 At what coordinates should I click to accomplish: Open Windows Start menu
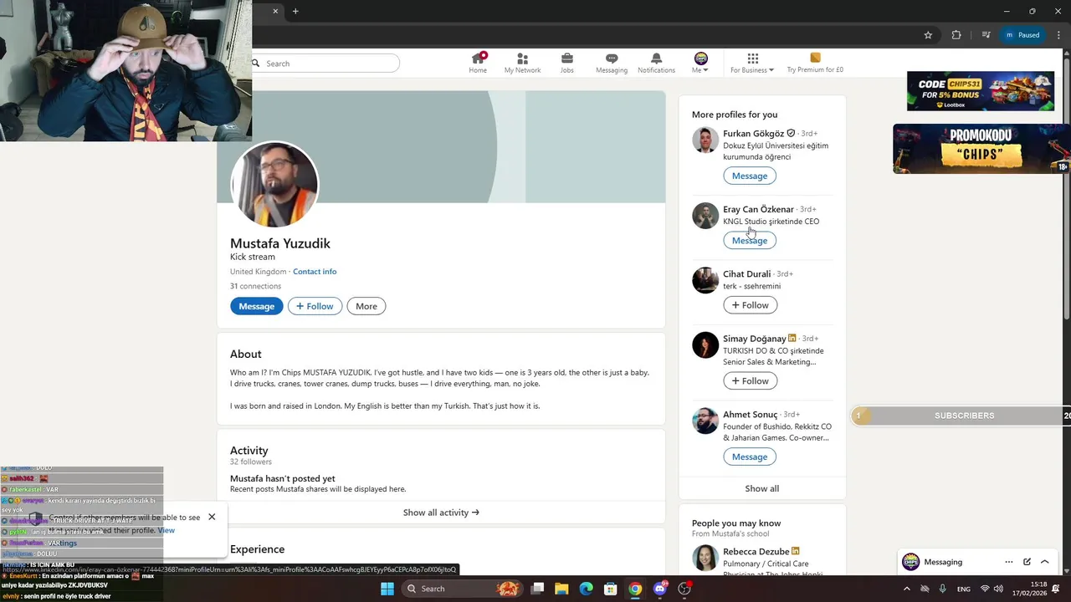(387, 589)
